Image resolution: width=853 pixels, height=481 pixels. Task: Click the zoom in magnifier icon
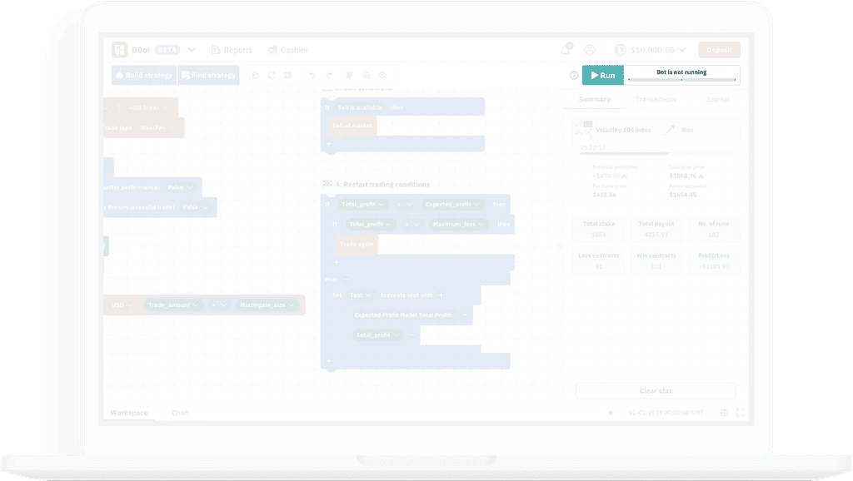(x=367, y=76)
